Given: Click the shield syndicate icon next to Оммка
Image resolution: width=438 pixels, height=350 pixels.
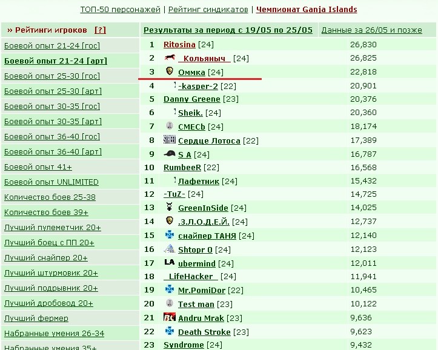Looking at the screenshot, I should tap(170, 71).
